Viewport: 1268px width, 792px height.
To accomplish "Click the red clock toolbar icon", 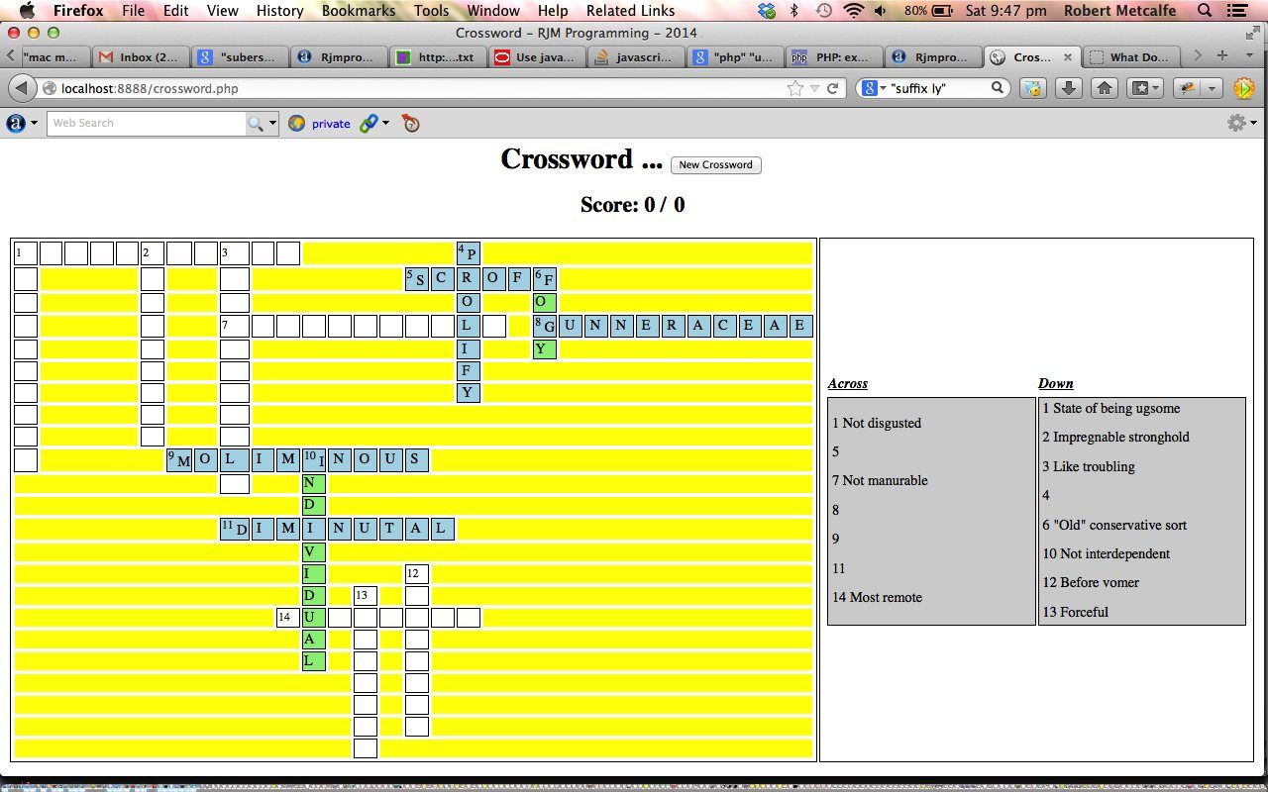I will pos(411,123).
